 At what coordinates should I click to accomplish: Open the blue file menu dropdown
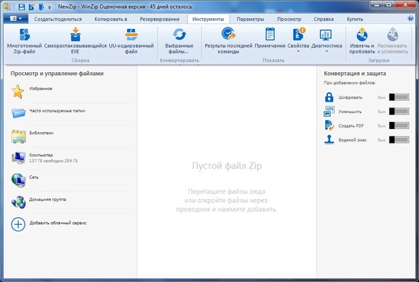(x=16, y=19)
